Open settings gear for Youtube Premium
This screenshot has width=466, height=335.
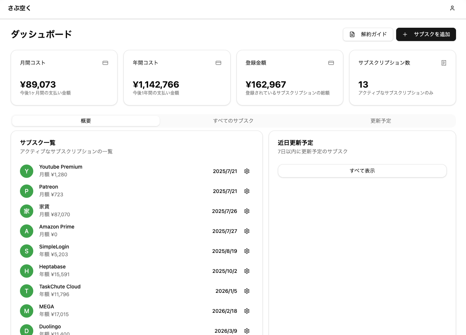(247, 171)
